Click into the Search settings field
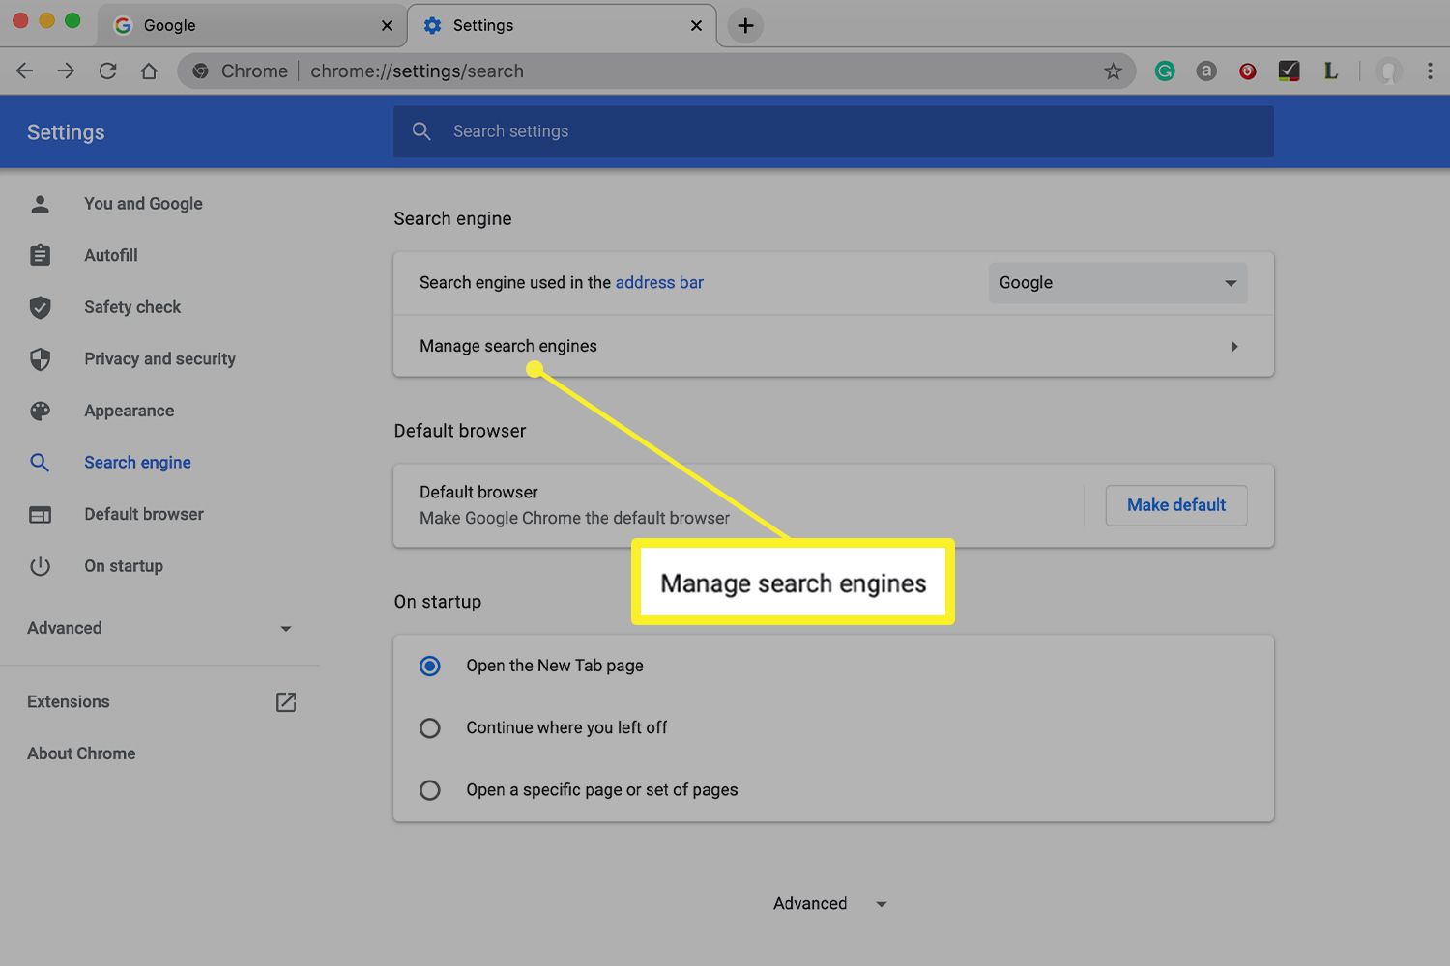Viewport: 1450px width, 966px height. [831, 131]
